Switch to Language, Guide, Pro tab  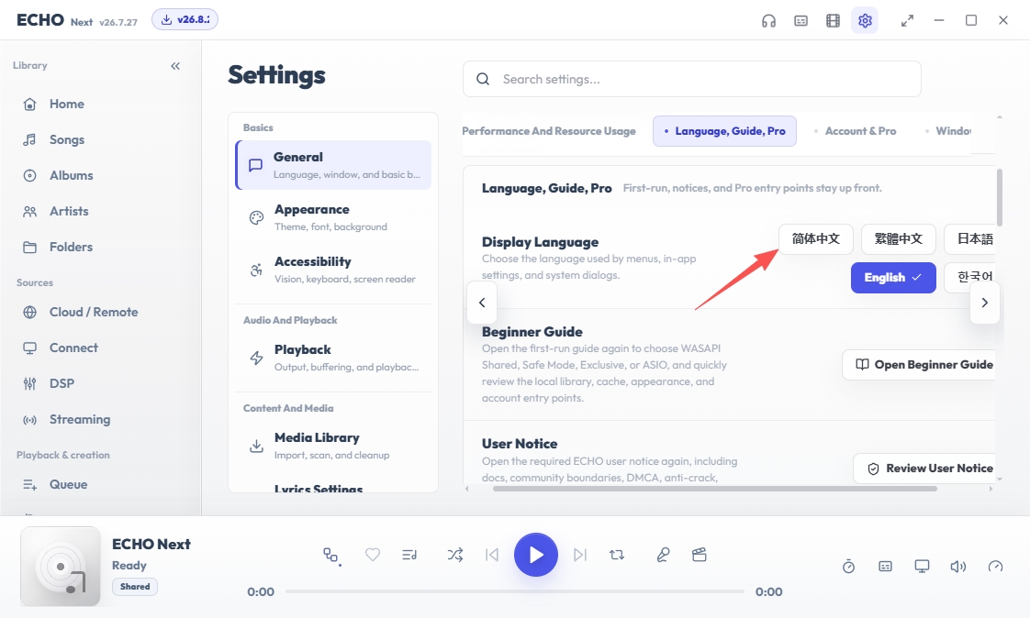pos(724,131)
